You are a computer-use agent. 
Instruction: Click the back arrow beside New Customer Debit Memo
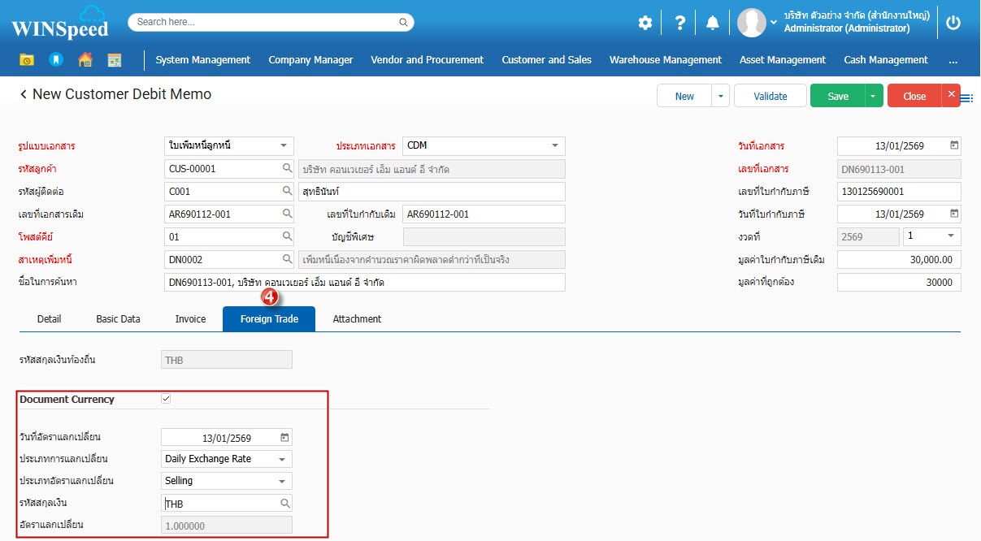coord(24,95)
